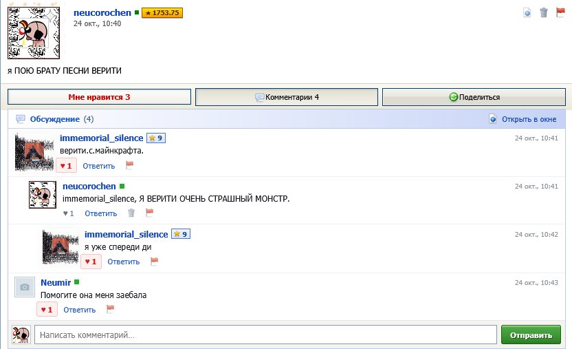Flag the 'я уже спереди ди' comment
The width and height of the screenshot is (572, 349).
tap(154, 262)
